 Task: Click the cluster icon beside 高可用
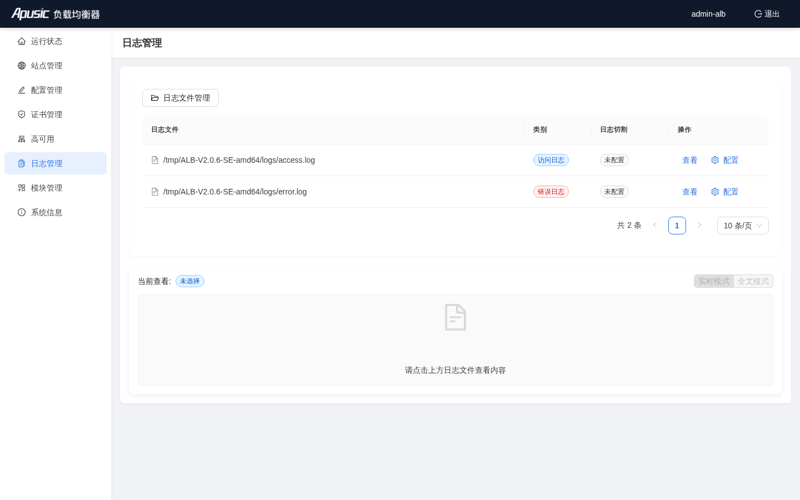tap(22, 139)
